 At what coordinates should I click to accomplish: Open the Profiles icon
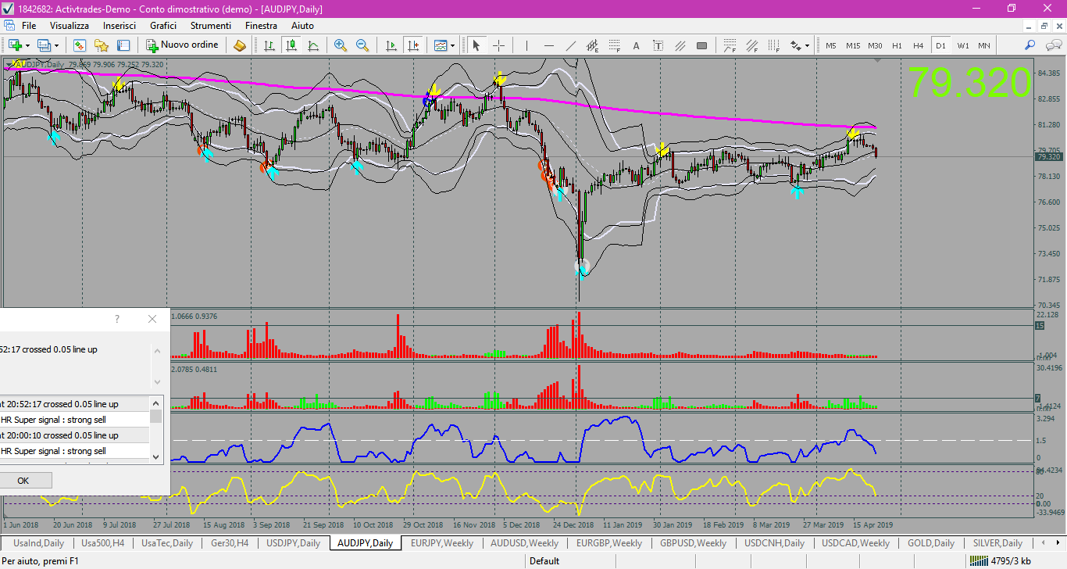pos(44,45)
